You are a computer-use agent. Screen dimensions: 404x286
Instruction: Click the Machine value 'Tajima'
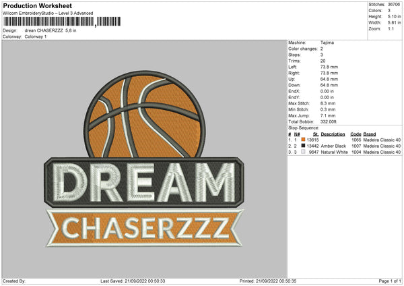[x=327, y=42]
